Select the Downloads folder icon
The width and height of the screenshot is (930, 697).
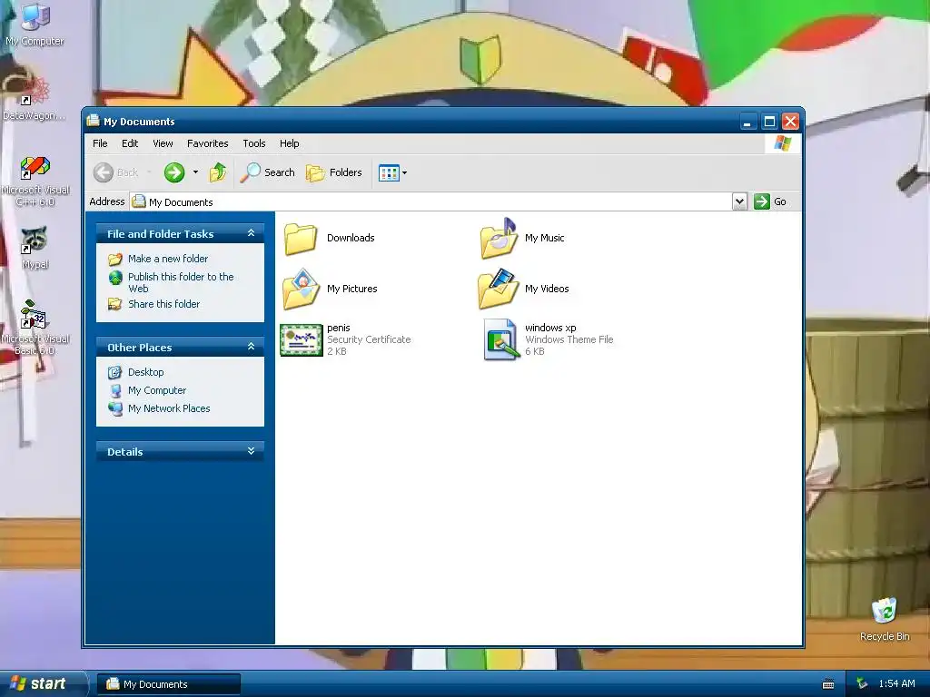(300, 239)
